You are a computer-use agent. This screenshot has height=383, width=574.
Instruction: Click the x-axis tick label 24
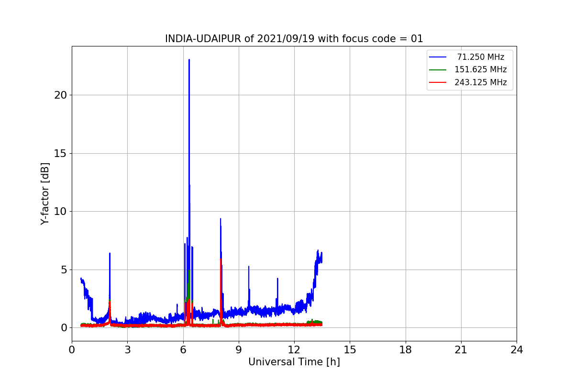tap(517, 350)
